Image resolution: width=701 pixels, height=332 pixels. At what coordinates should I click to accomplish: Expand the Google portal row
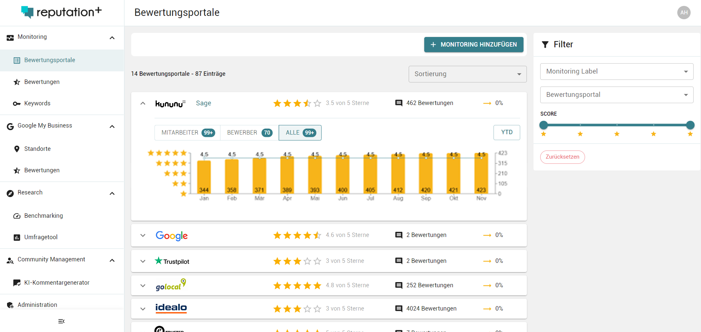[x=143, y=236]
